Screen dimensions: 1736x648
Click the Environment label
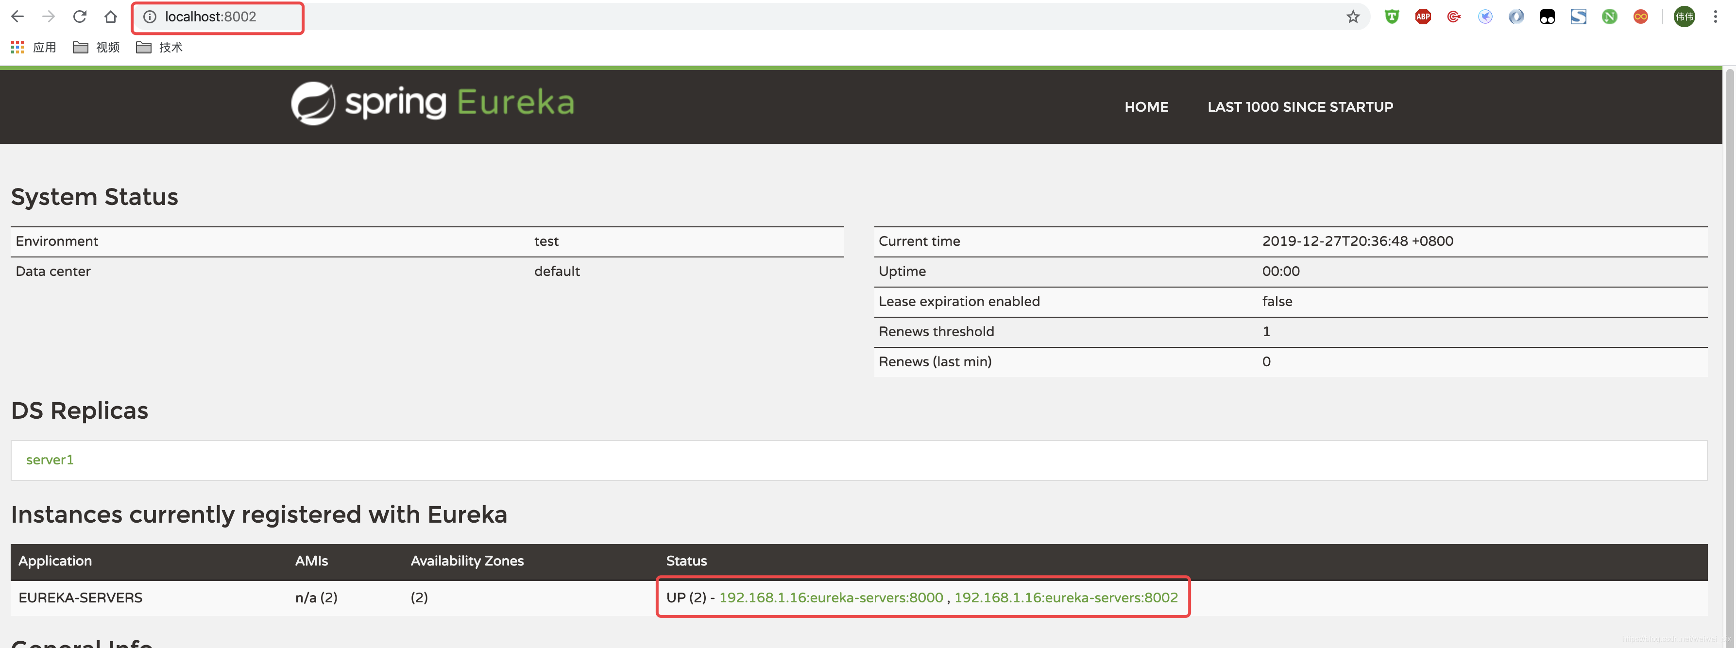coord(57,241)
